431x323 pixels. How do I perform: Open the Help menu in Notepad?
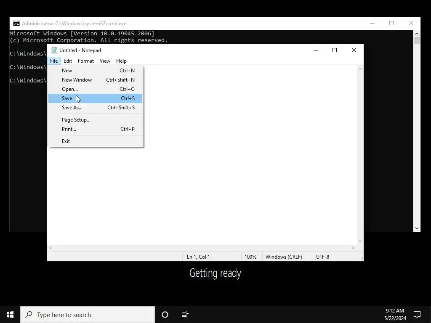[121, 61]
